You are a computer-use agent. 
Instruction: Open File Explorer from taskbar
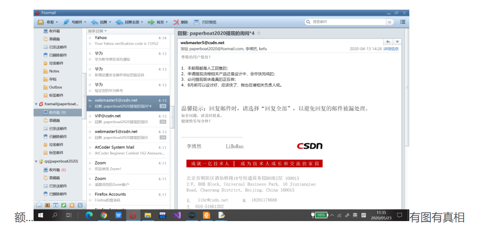click(x=148, y=216)
